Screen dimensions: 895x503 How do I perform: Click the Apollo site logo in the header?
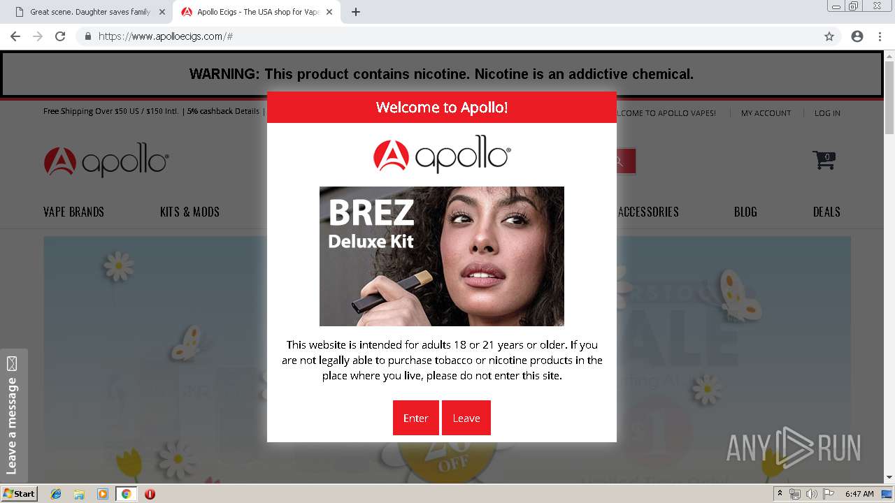pos(106,161)
